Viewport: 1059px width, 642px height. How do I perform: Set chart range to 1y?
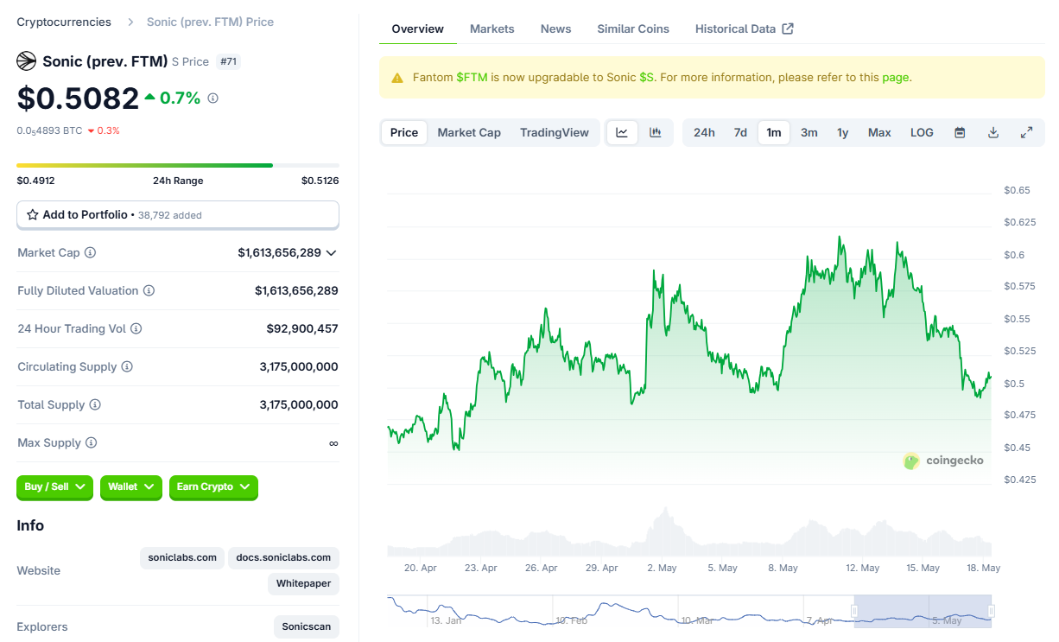pyautogui.click(x=843, y=132)
